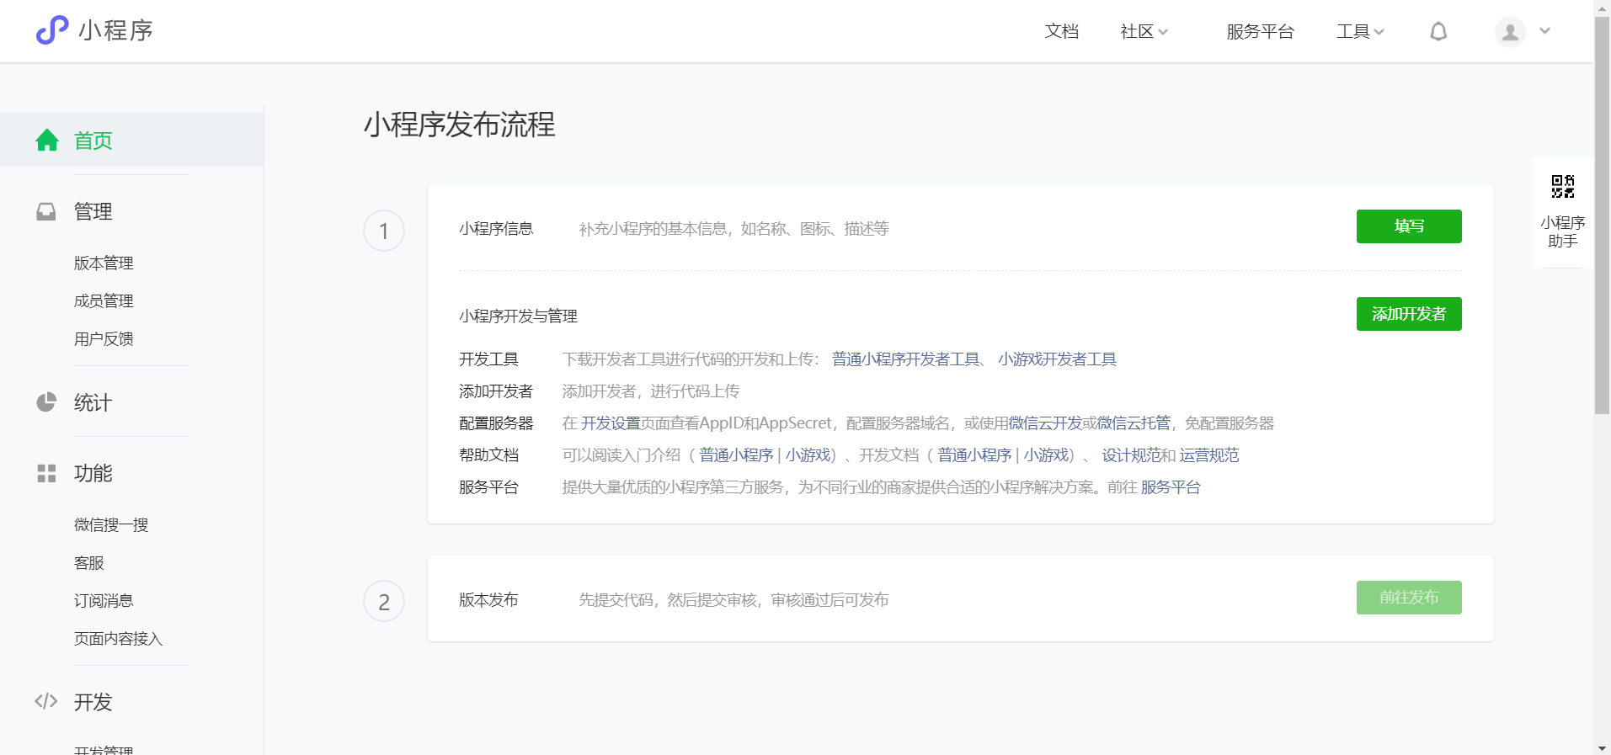
Task: Open 小游戏 link under 开发文档
Action: (1046, 455)
